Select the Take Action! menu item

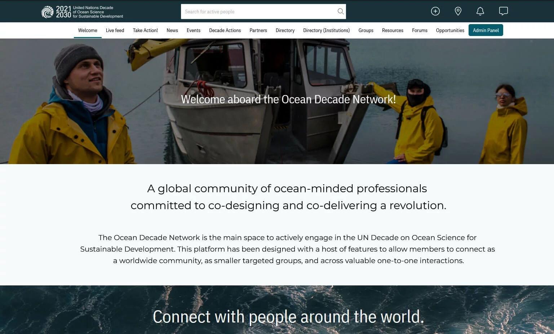pyautogui.click(x=145, y=30)
